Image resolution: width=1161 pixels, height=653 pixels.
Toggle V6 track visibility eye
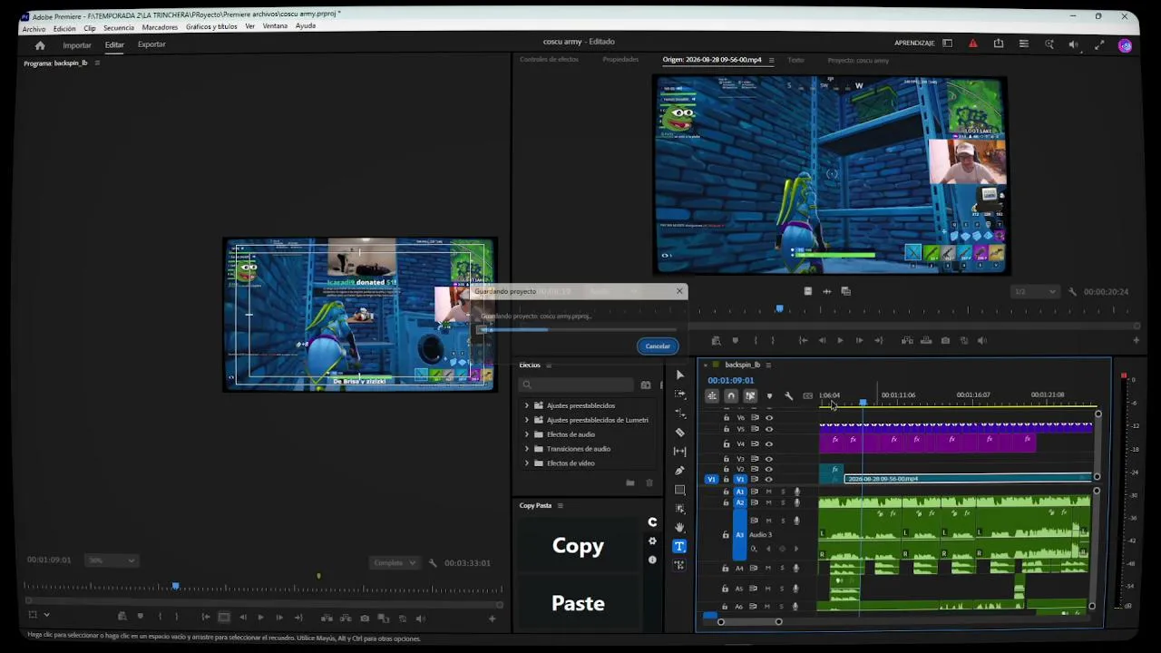(769, 419)
